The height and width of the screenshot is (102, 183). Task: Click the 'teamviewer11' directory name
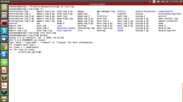166,11
